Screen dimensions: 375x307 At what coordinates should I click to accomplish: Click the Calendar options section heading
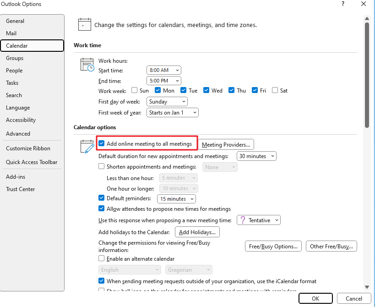(x=95, y=127)
